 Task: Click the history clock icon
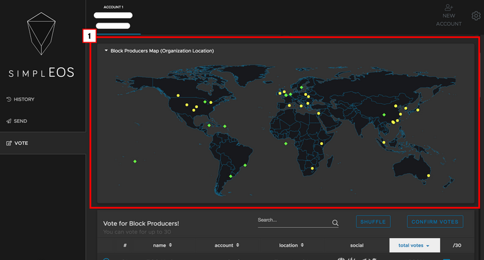coord(9,99)
